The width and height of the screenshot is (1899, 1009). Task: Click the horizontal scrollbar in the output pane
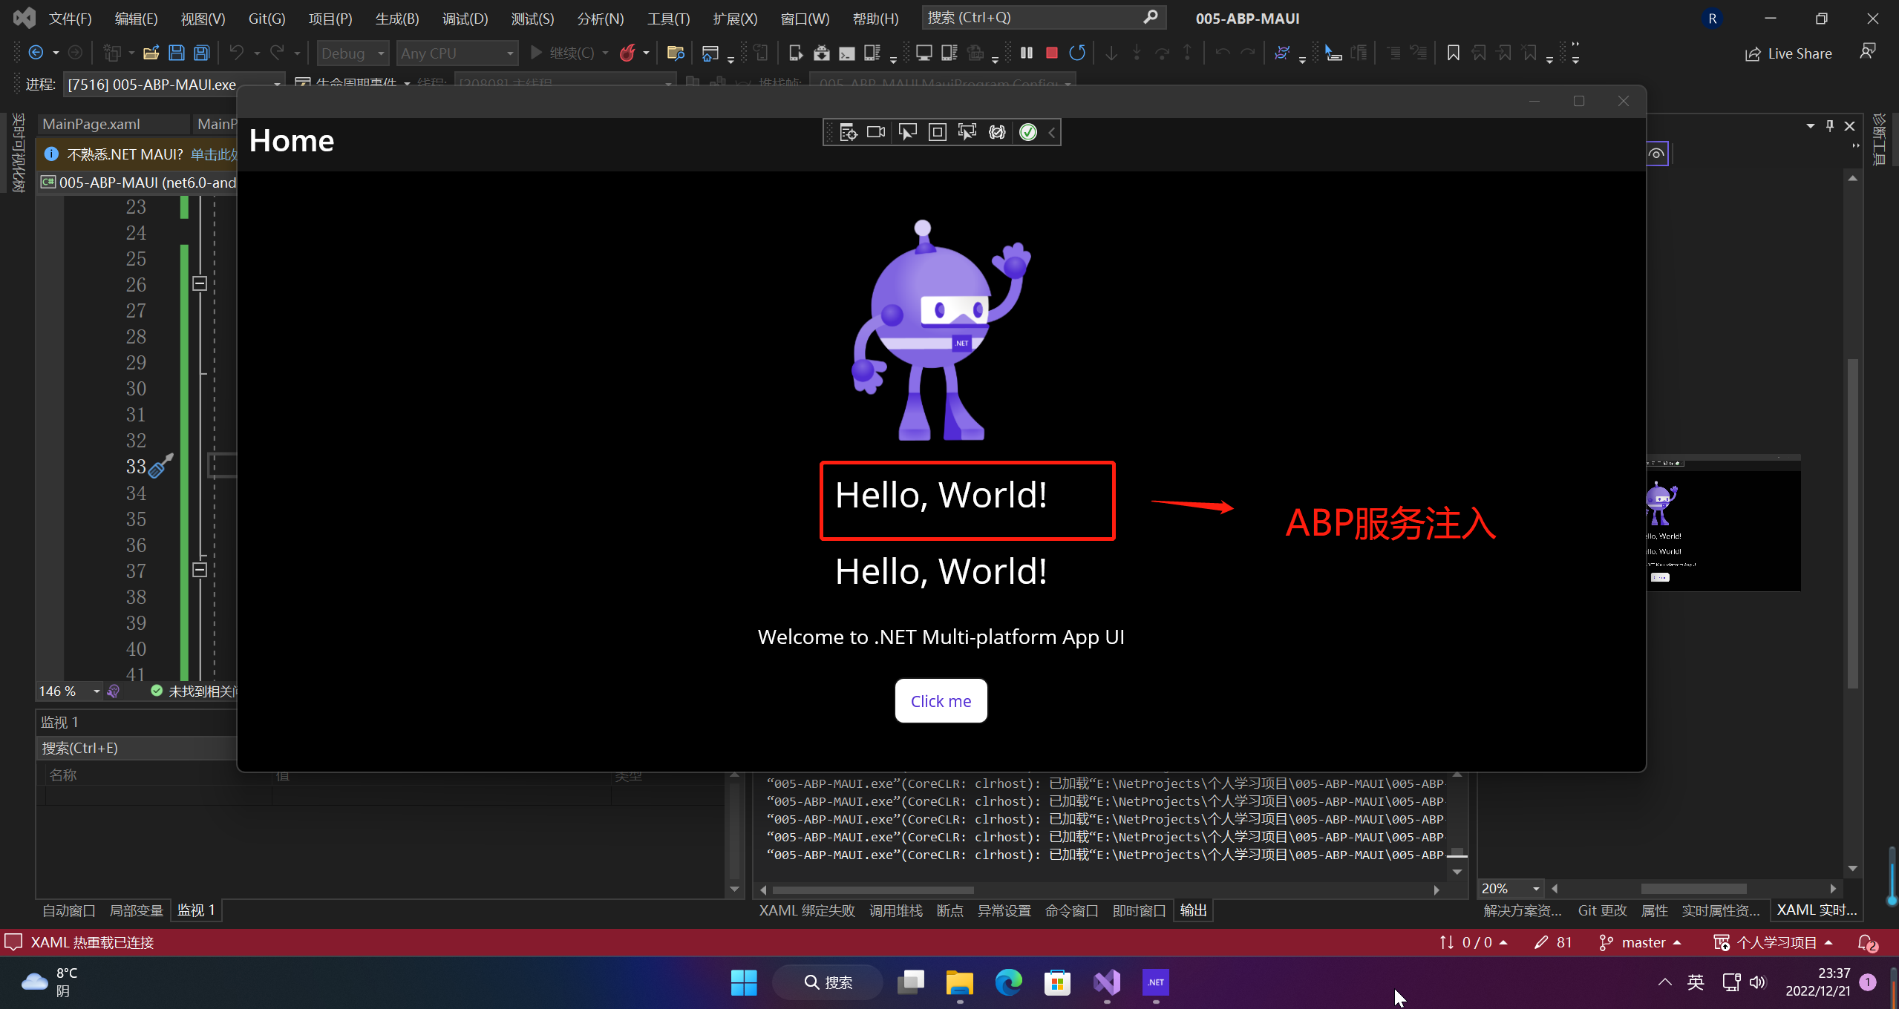(x=873, y=890)
